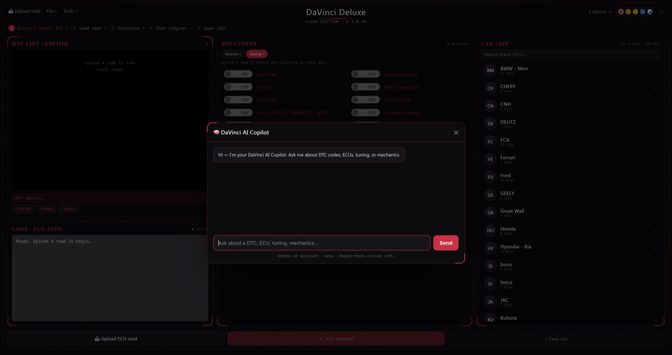
Task: Expand the Iveco brand row
Action: click(x=570, y=284)
